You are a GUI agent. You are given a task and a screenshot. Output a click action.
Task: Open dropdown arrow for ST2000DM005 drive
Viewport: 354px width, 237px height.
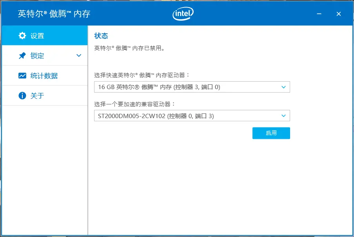tap(283, 116)
